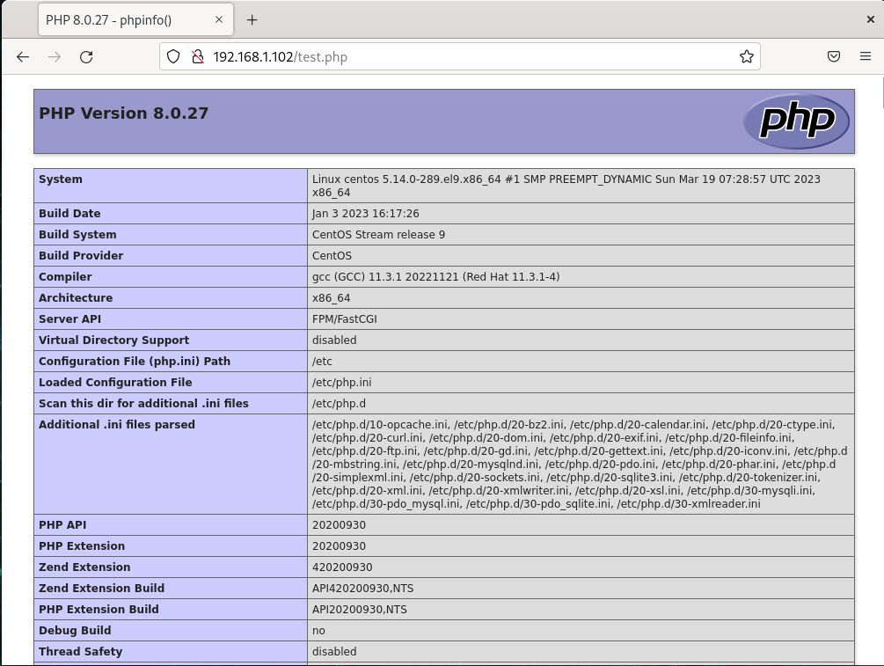Select the System row label
This screenshot has width=884, height=666.
(61, 179)
